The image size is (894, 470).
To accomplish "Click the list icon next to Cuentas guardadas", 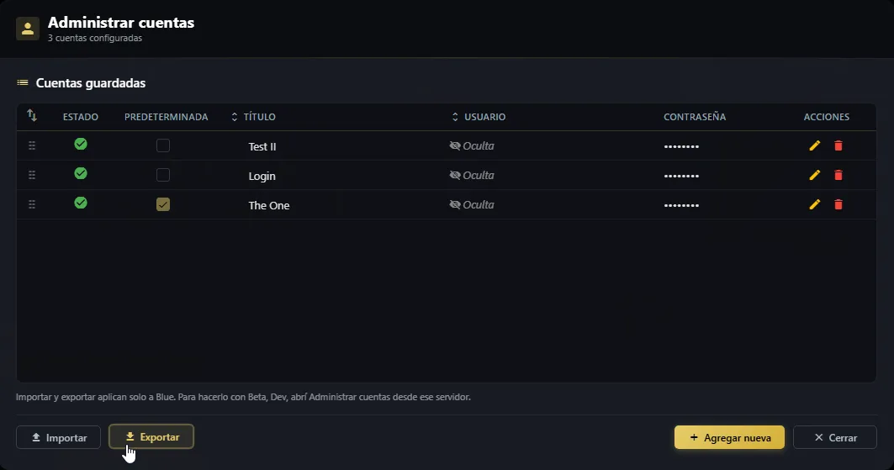I will (23, 82).
